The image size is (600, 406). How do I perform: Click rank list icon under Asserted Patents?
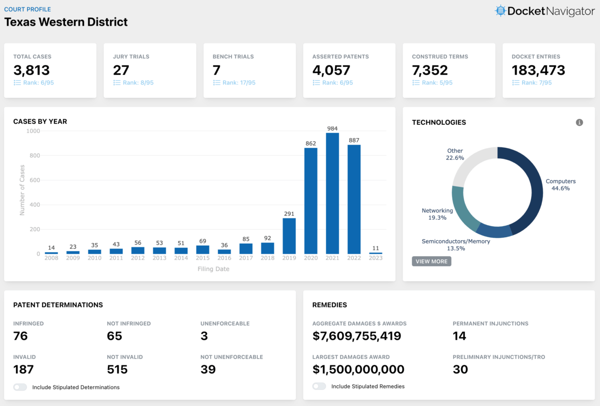[x=316, y=83]
